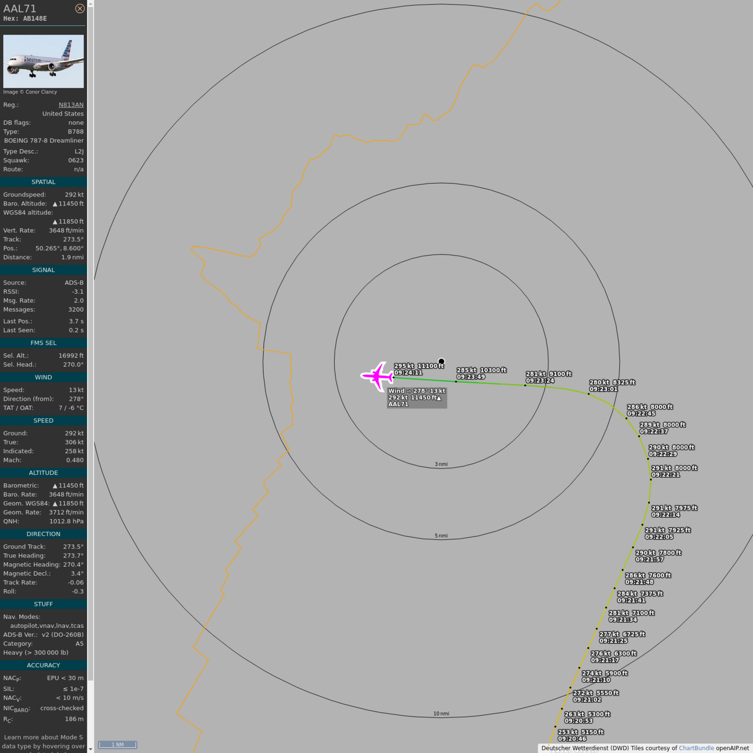Close the AAL71 aircraft info panel
This screenshot has height=753, width=753.
click(79, 8)
